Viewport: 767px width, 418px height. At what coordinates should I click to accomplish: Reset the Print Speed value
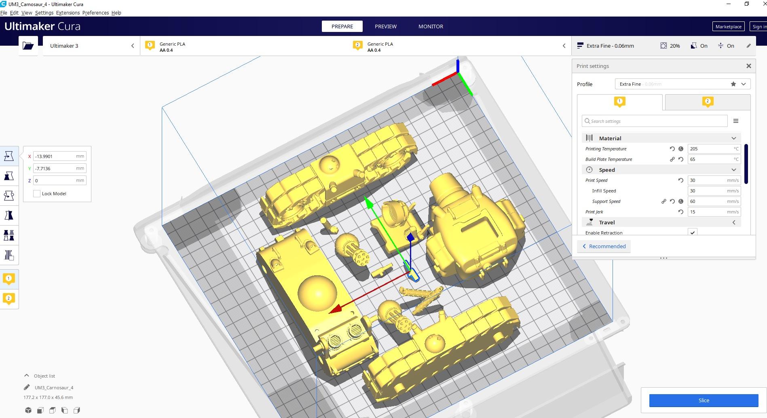coord(681,180)
